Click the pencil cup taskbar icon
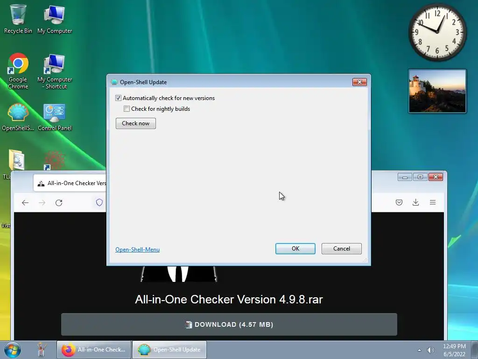478x359 pixels. pos(42,350)
